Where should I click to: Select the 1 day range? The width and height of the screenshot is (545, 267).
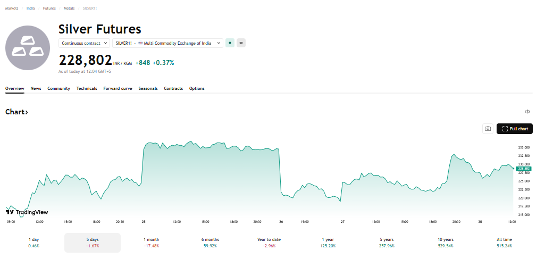(x=33, y=243)
